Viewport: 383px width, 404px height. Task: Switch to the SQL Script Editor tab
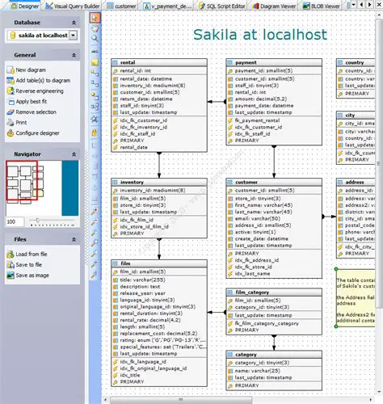click(222, 6)
